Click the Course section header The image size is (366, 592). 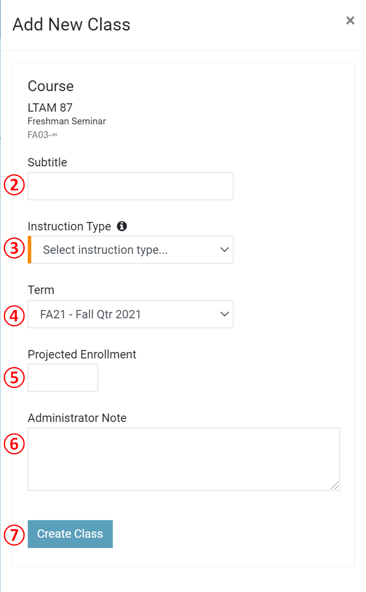(50, 86)
